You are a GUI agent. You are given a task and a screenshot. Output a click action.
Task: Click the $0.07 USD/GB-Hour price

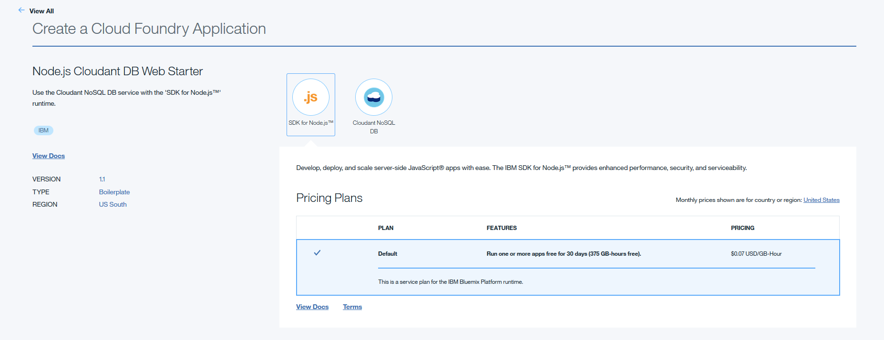tap(756, 254)
